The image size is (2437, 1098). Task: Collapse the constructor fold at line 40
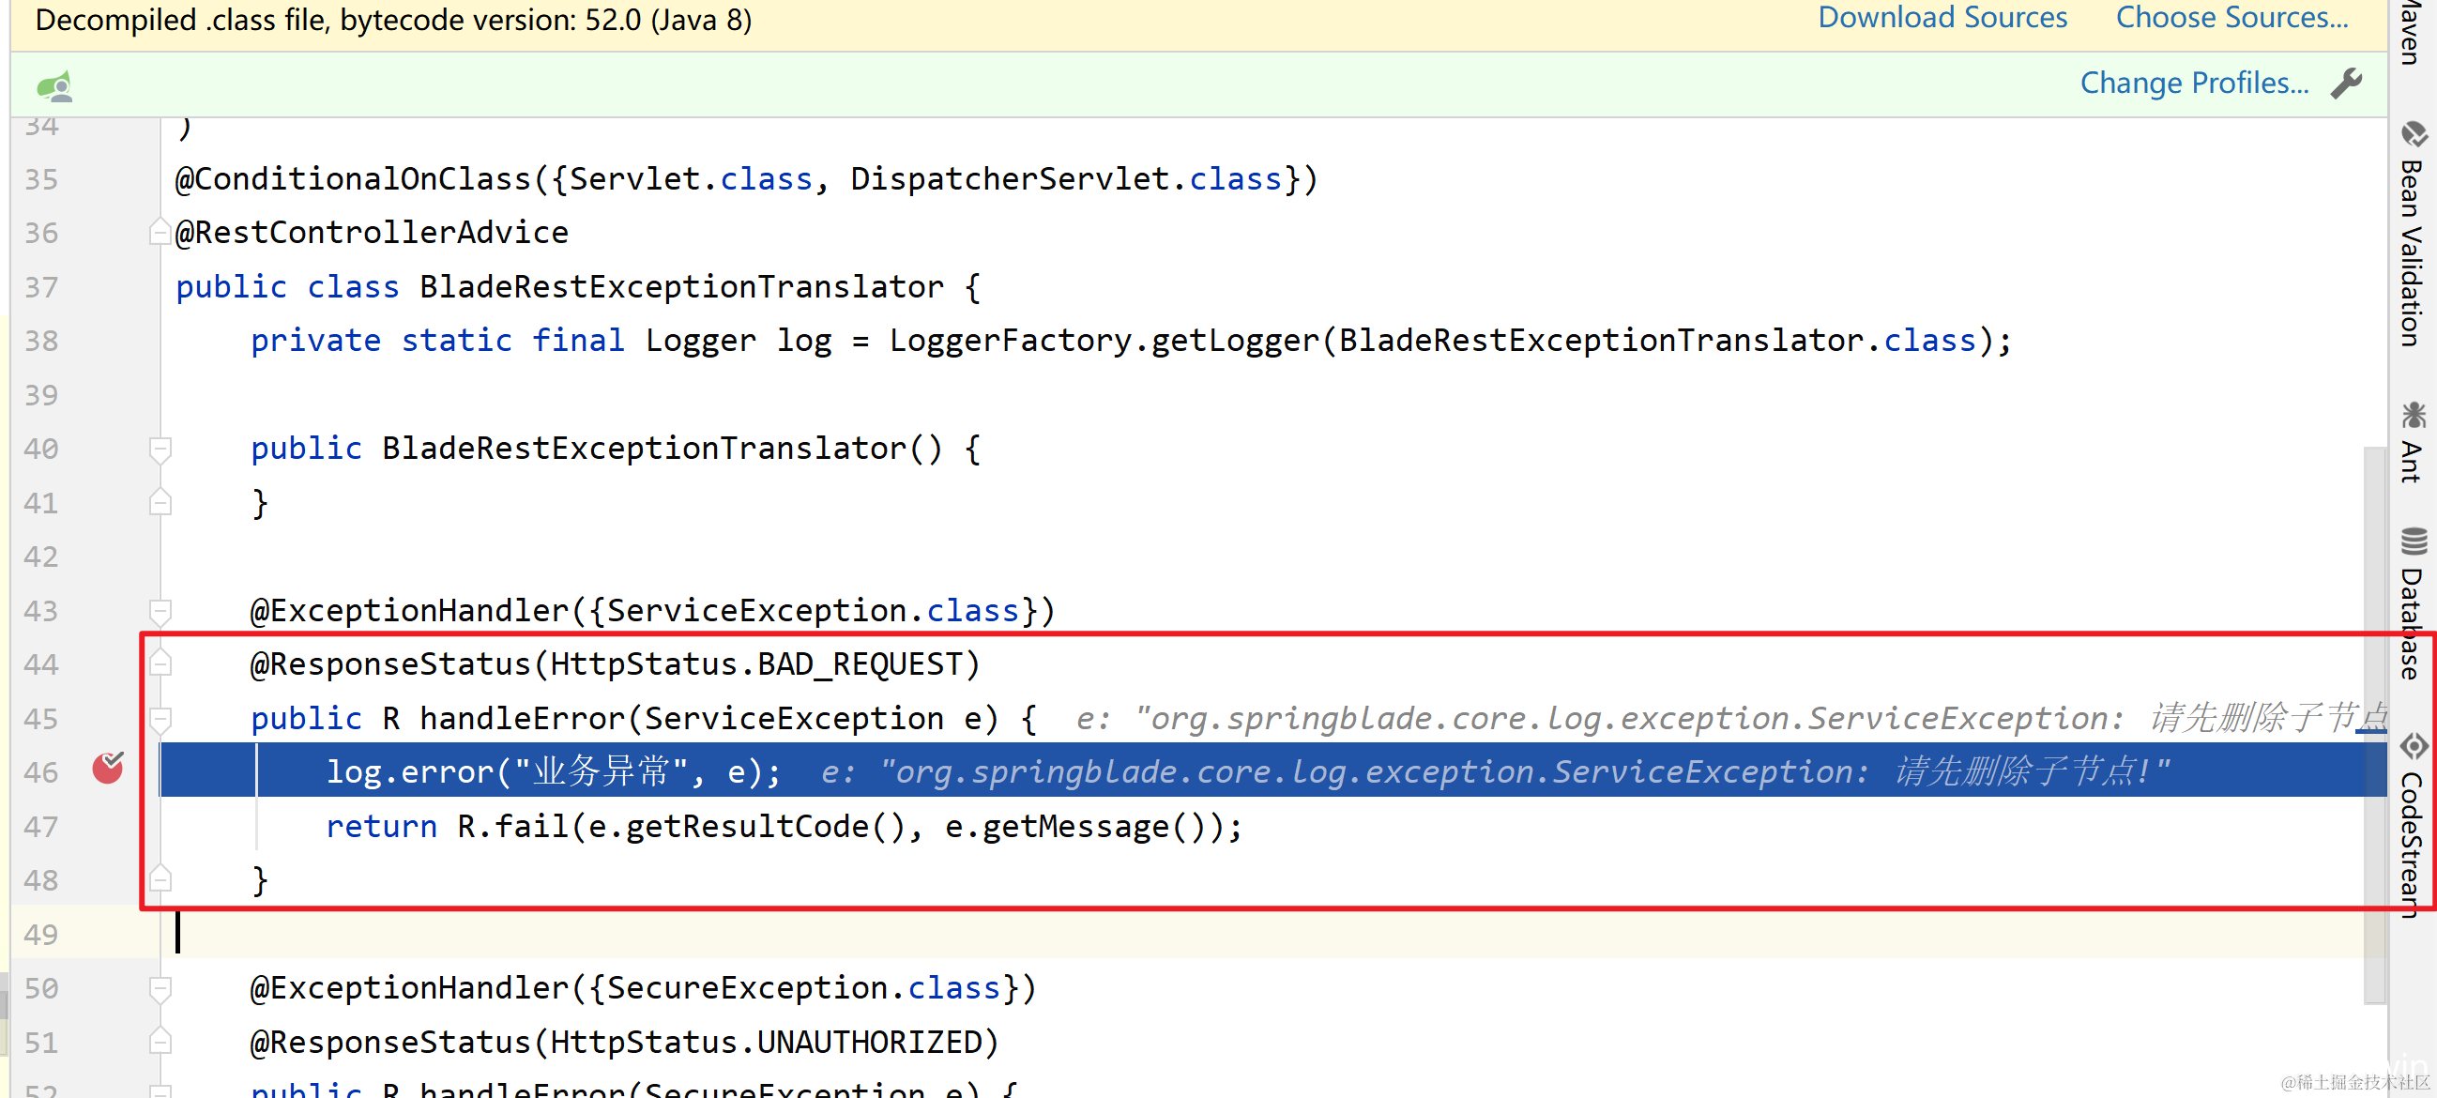point(160,449)
